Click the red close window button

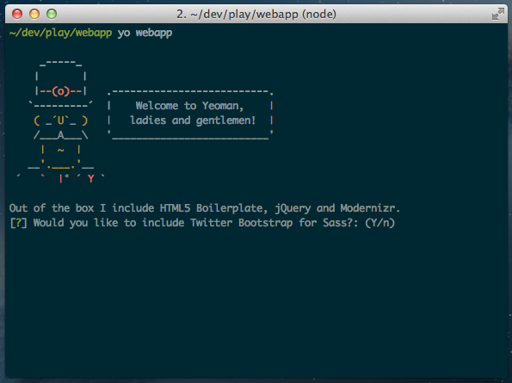coord(17,14)
